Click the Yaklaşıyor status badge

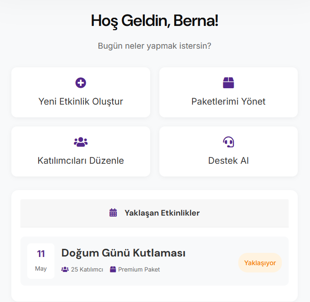pos(260,263)
